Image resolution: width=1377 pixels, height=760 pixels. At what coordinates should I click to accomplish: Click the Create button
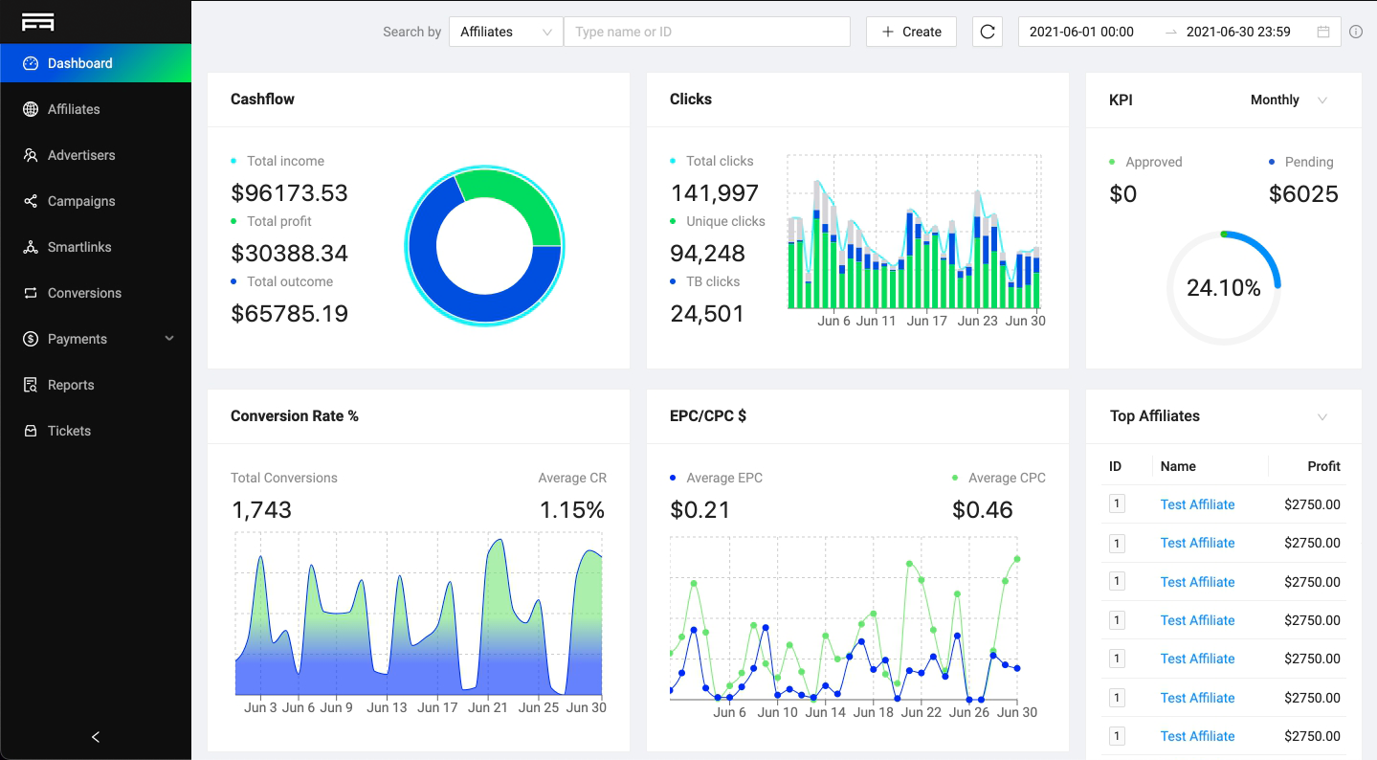pos(911,32)
